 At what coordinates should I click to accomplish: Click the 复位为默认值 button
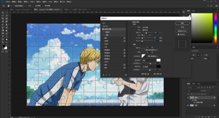(157, 74)
